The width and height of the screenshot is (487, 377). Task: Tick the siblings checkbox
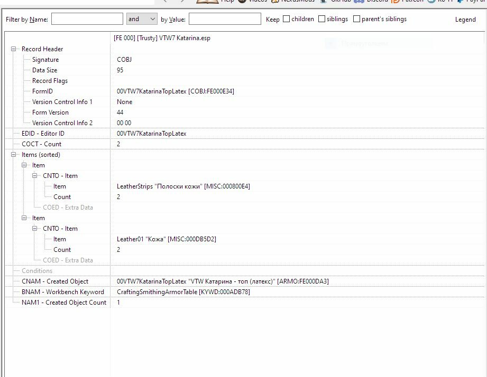coord(322,19)
